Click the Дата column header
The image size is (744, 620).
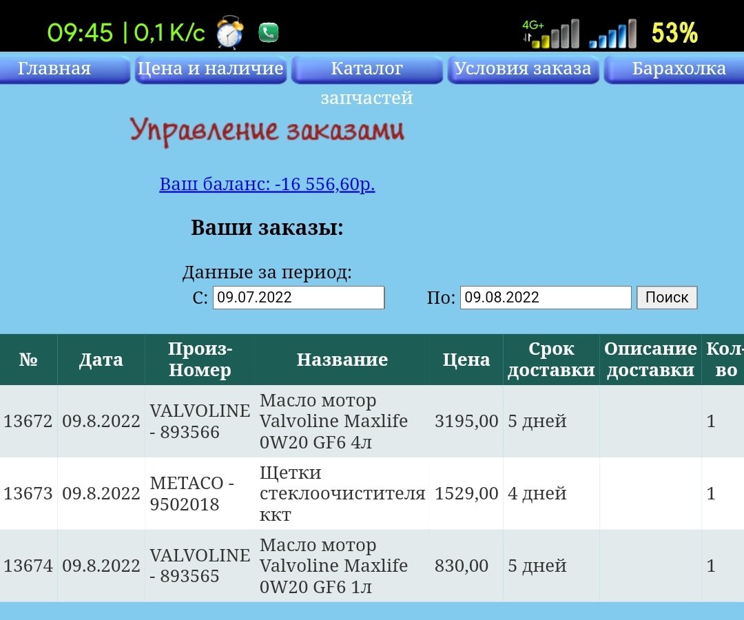(101, 360)
